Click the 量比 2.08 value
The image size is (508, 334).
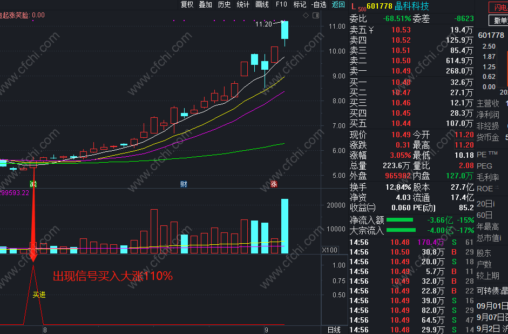click(466, 166)
